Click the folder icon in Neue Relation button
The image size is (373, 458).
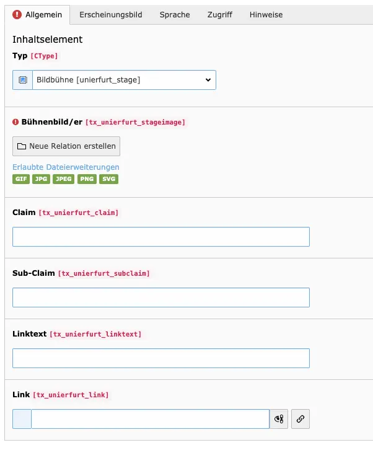pyautogui.click(x=22, y=146)
